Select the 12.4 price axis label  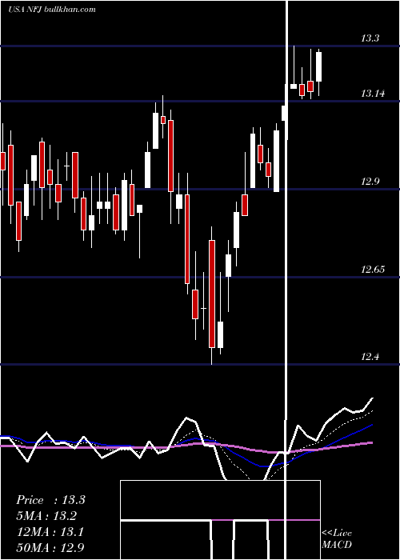[370, 357]
